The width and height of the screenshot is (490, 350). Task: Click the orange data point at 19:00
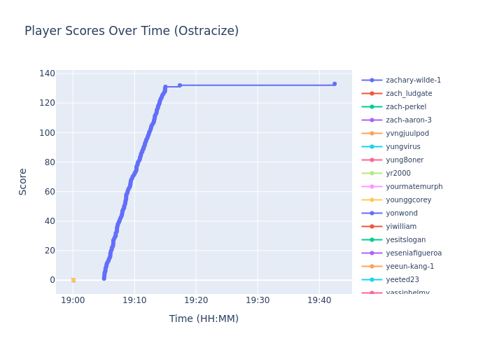[x=73, y=280]
